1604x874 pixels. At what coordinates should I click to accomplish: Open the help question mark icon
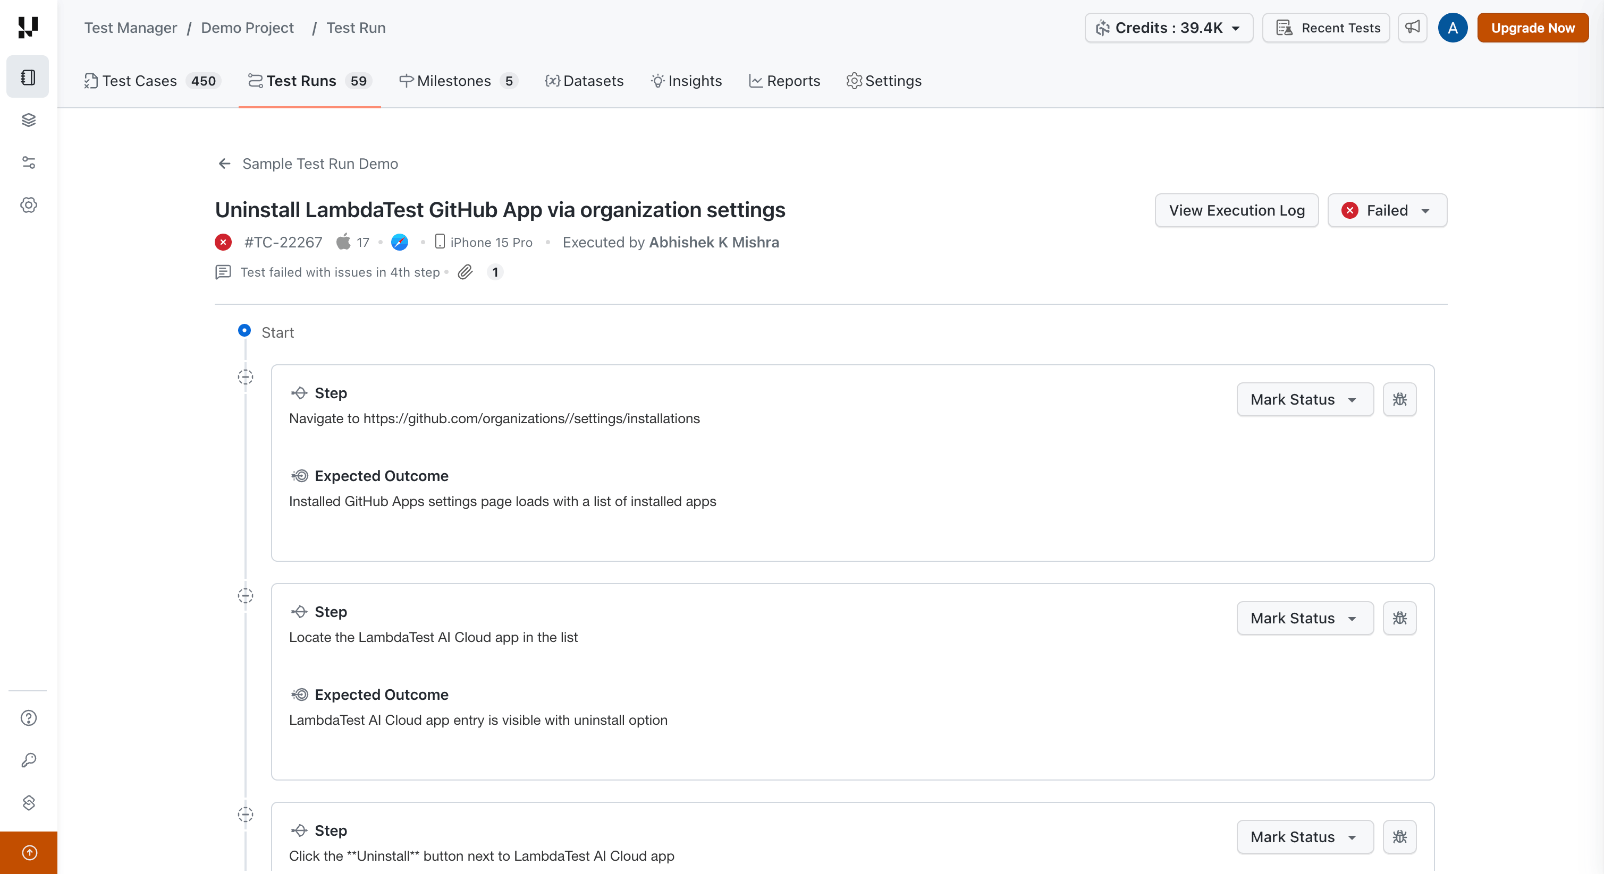[29, 718]
